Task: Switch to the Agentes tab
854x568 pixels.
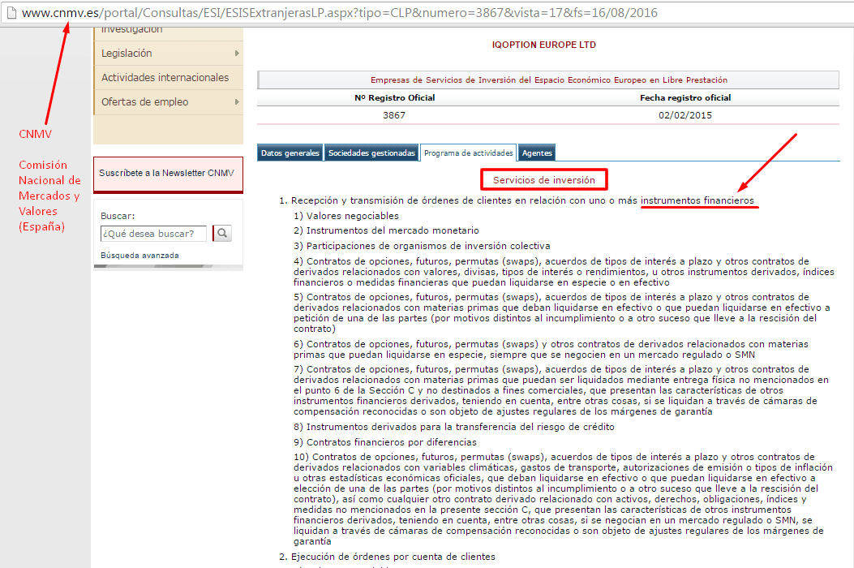Action: pos(537,153)
